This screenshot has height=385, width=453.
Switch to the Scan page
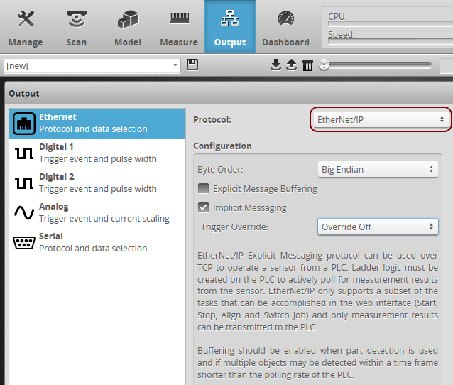coord(77,28)
